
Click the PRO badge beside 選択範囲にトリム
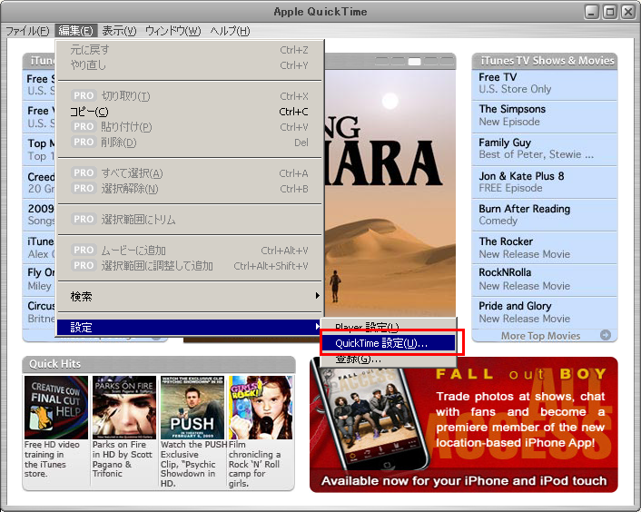[x=84, y=220]
